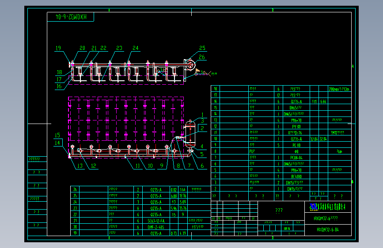The image size is (383, 248).
Task: Click 'Q235-A' material cell in row 26
Action: (156, 190)
